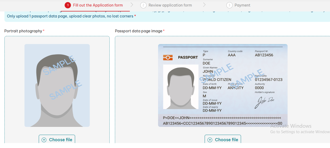Click the orange passport emblem icon
Screen dimensions: 330x148
168,57
